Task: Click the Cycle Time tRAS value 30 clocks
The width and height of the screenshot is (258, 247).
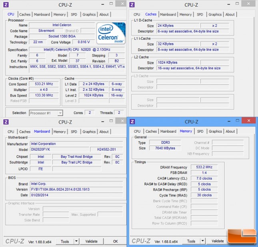Action: (x=204, y=195)
